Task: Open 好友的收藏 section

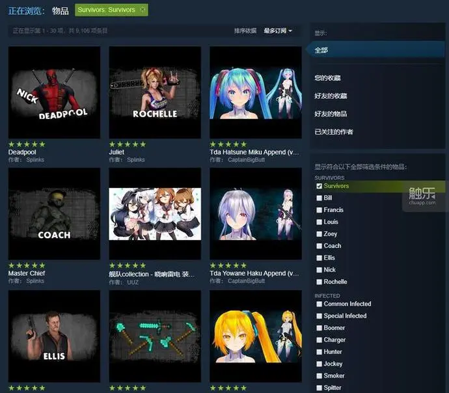Action: (331, 96)
